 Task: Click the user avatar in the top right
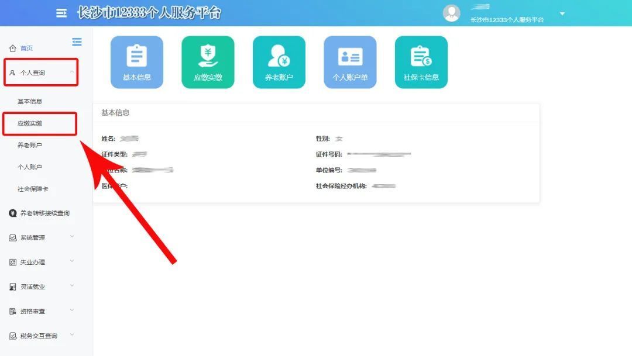pos(451,13)
